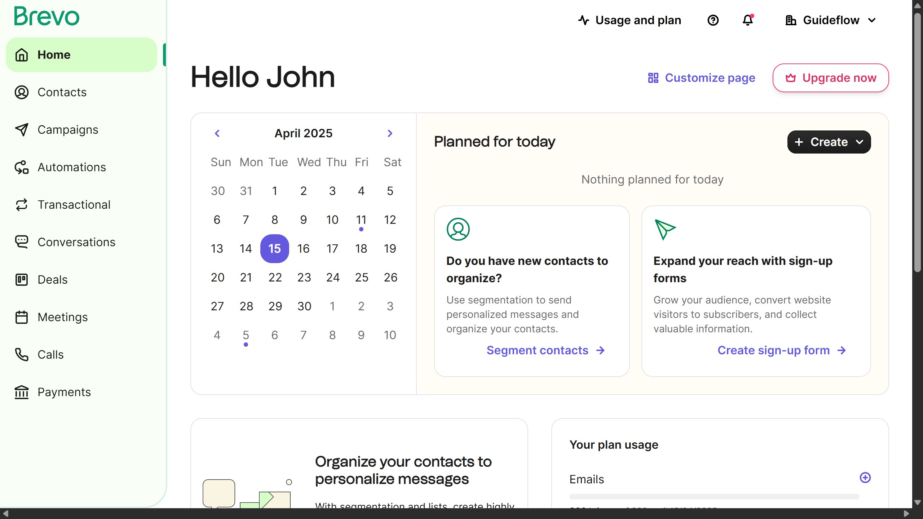The width and height of the screenshot is (923, 519).
Task: Go to previous month in calendar
Action: pyautogui.click(x=217, y=133)
